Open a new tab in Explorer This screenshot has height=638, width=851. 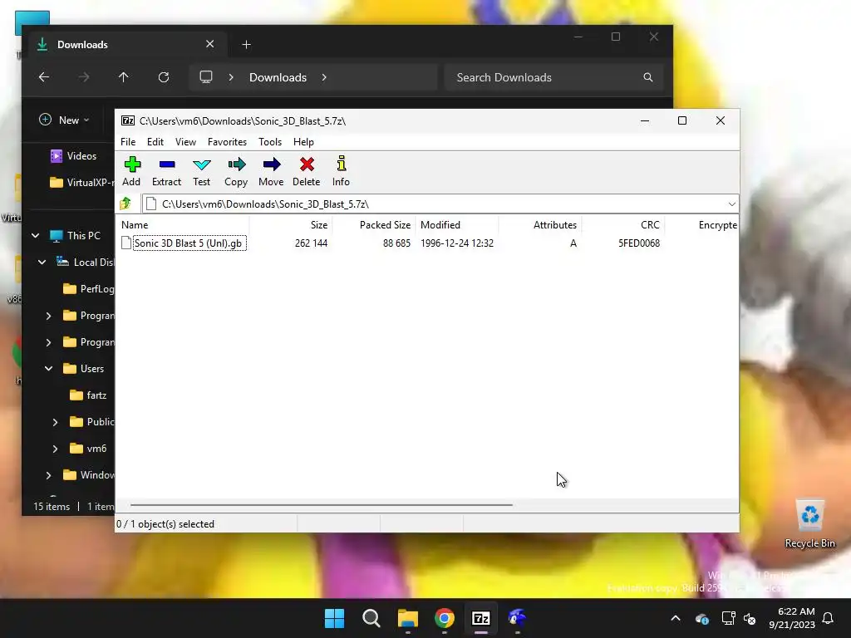(246, 45)
